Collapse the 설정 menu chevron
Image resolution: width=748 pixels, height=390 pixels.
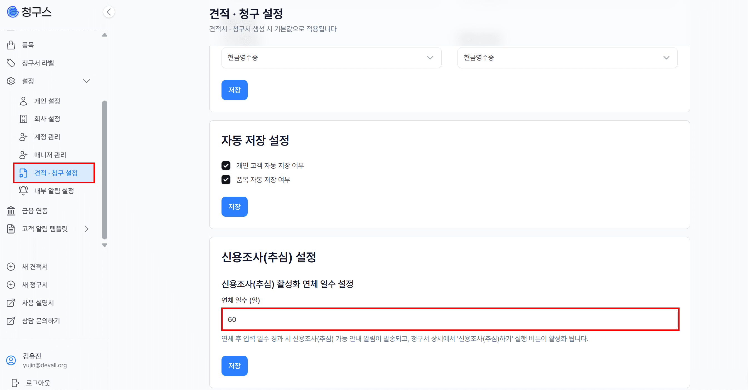click(x=87, y=81)
